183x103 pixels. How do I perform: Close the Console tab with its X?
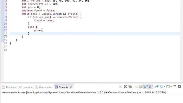coord(71,87)
